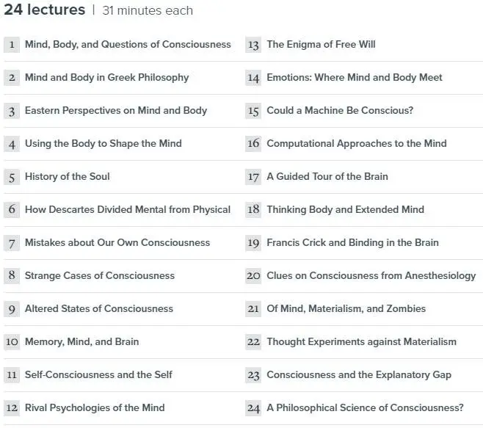Click the number 10 badge
Viewport: 483px width, 428px height.
point(12,342)
